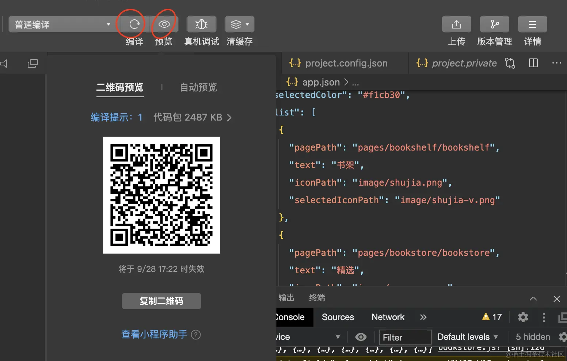The image size is (567, 361).
Task: Expand the clear cache dropdown arrow
Action: (x=247, y=24)
